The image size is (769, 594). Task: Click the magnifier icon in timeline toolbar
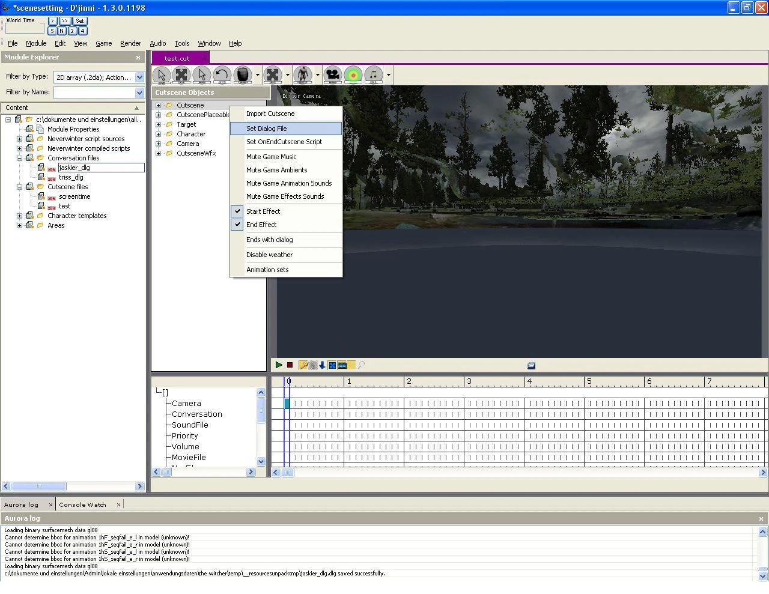coord(361,365)
